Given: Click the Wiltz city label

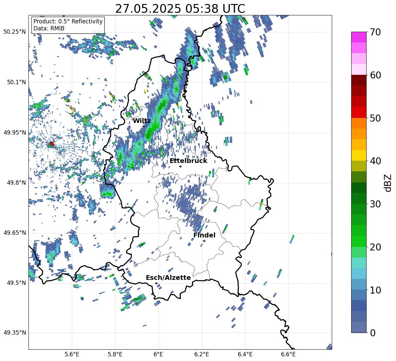Looking at the screenshot, I should (x=142, y=121).
